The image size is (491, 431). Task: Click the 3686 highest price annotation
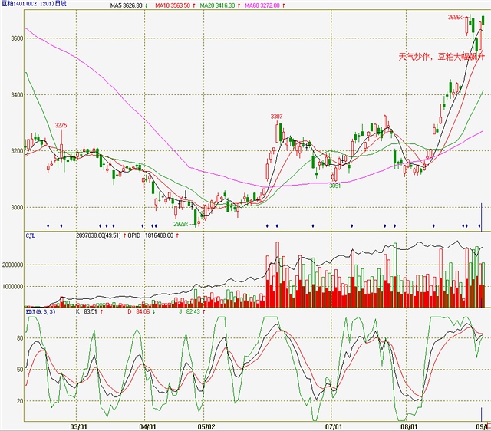tap(455, 17)
